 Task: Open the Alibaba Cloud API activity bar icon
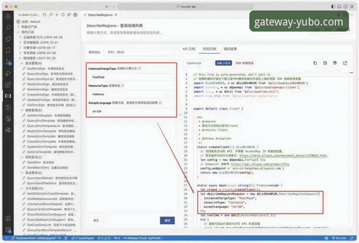point(8,95)
